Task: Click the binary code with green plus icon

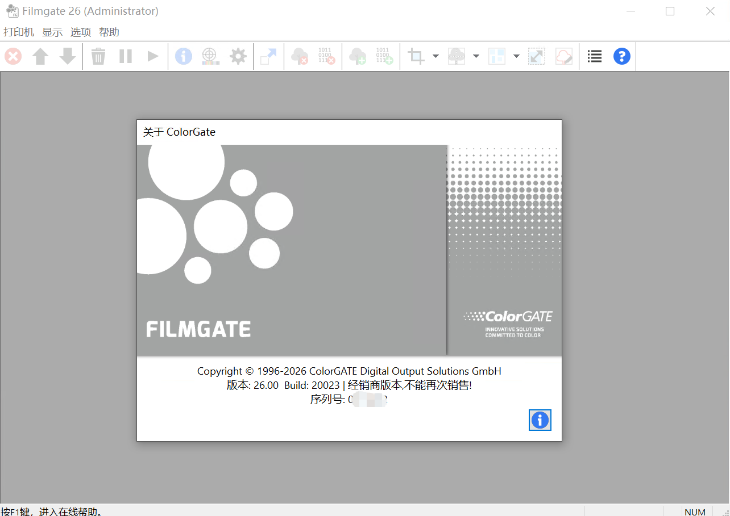Action: click(x=384, y=56)
